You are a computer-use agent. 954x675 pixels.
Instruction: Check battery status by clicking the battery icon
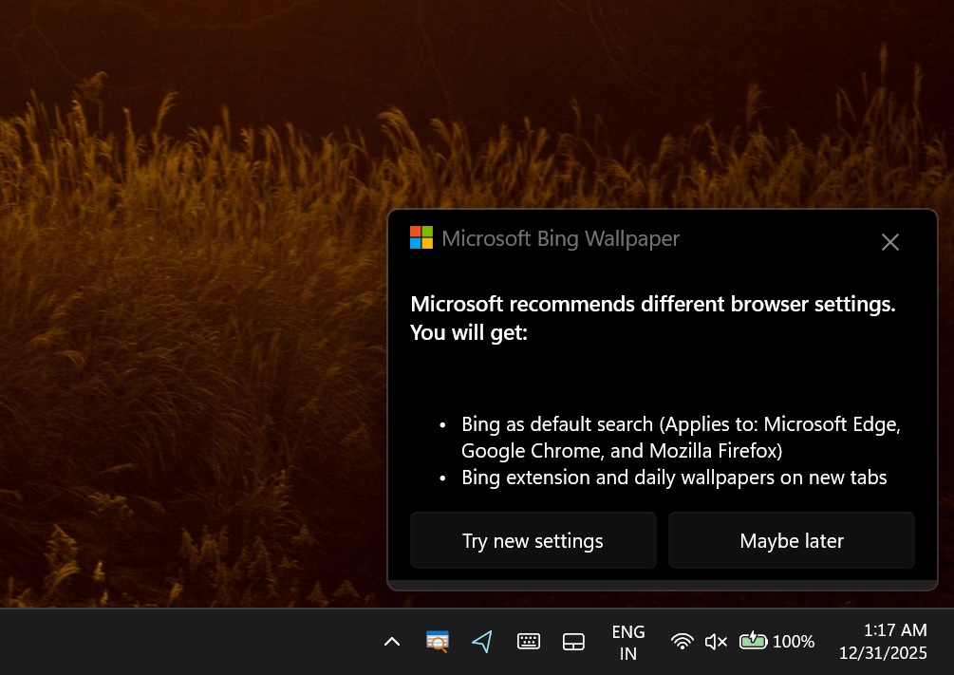(753, 641)
